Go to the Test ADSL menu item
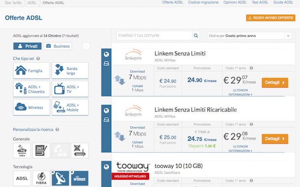Image resolution: width=300 pixels, height=187 pixels. click(x=260, y=2)
